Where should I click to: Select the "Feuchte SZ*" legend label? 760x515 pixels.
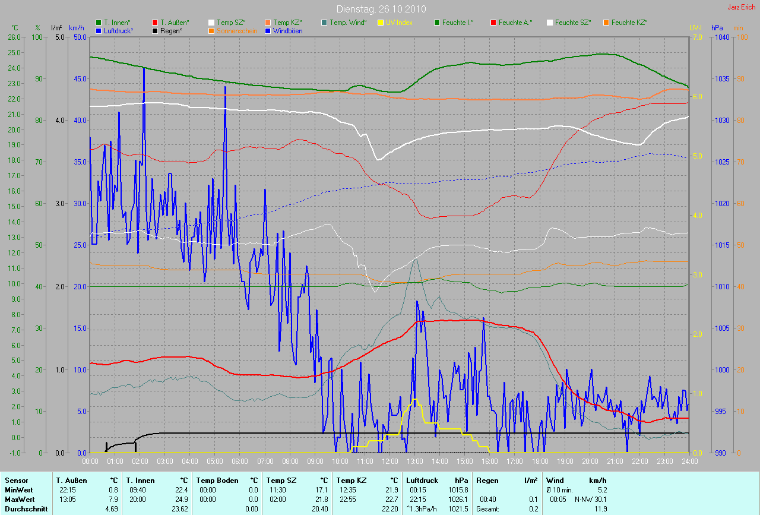(573, 23)
